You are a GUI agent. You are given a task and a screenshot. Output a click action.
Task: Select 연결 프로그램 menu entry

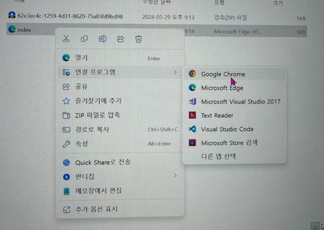(x=120, y=72)
